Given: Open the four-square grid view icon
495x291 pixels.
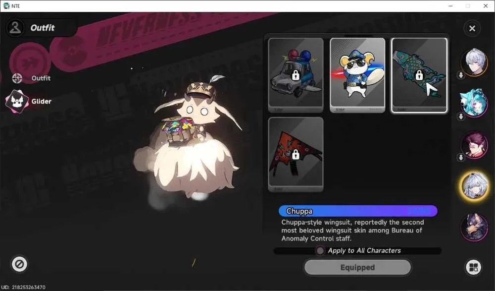Looking at the screenshot, I should [474, 267].
